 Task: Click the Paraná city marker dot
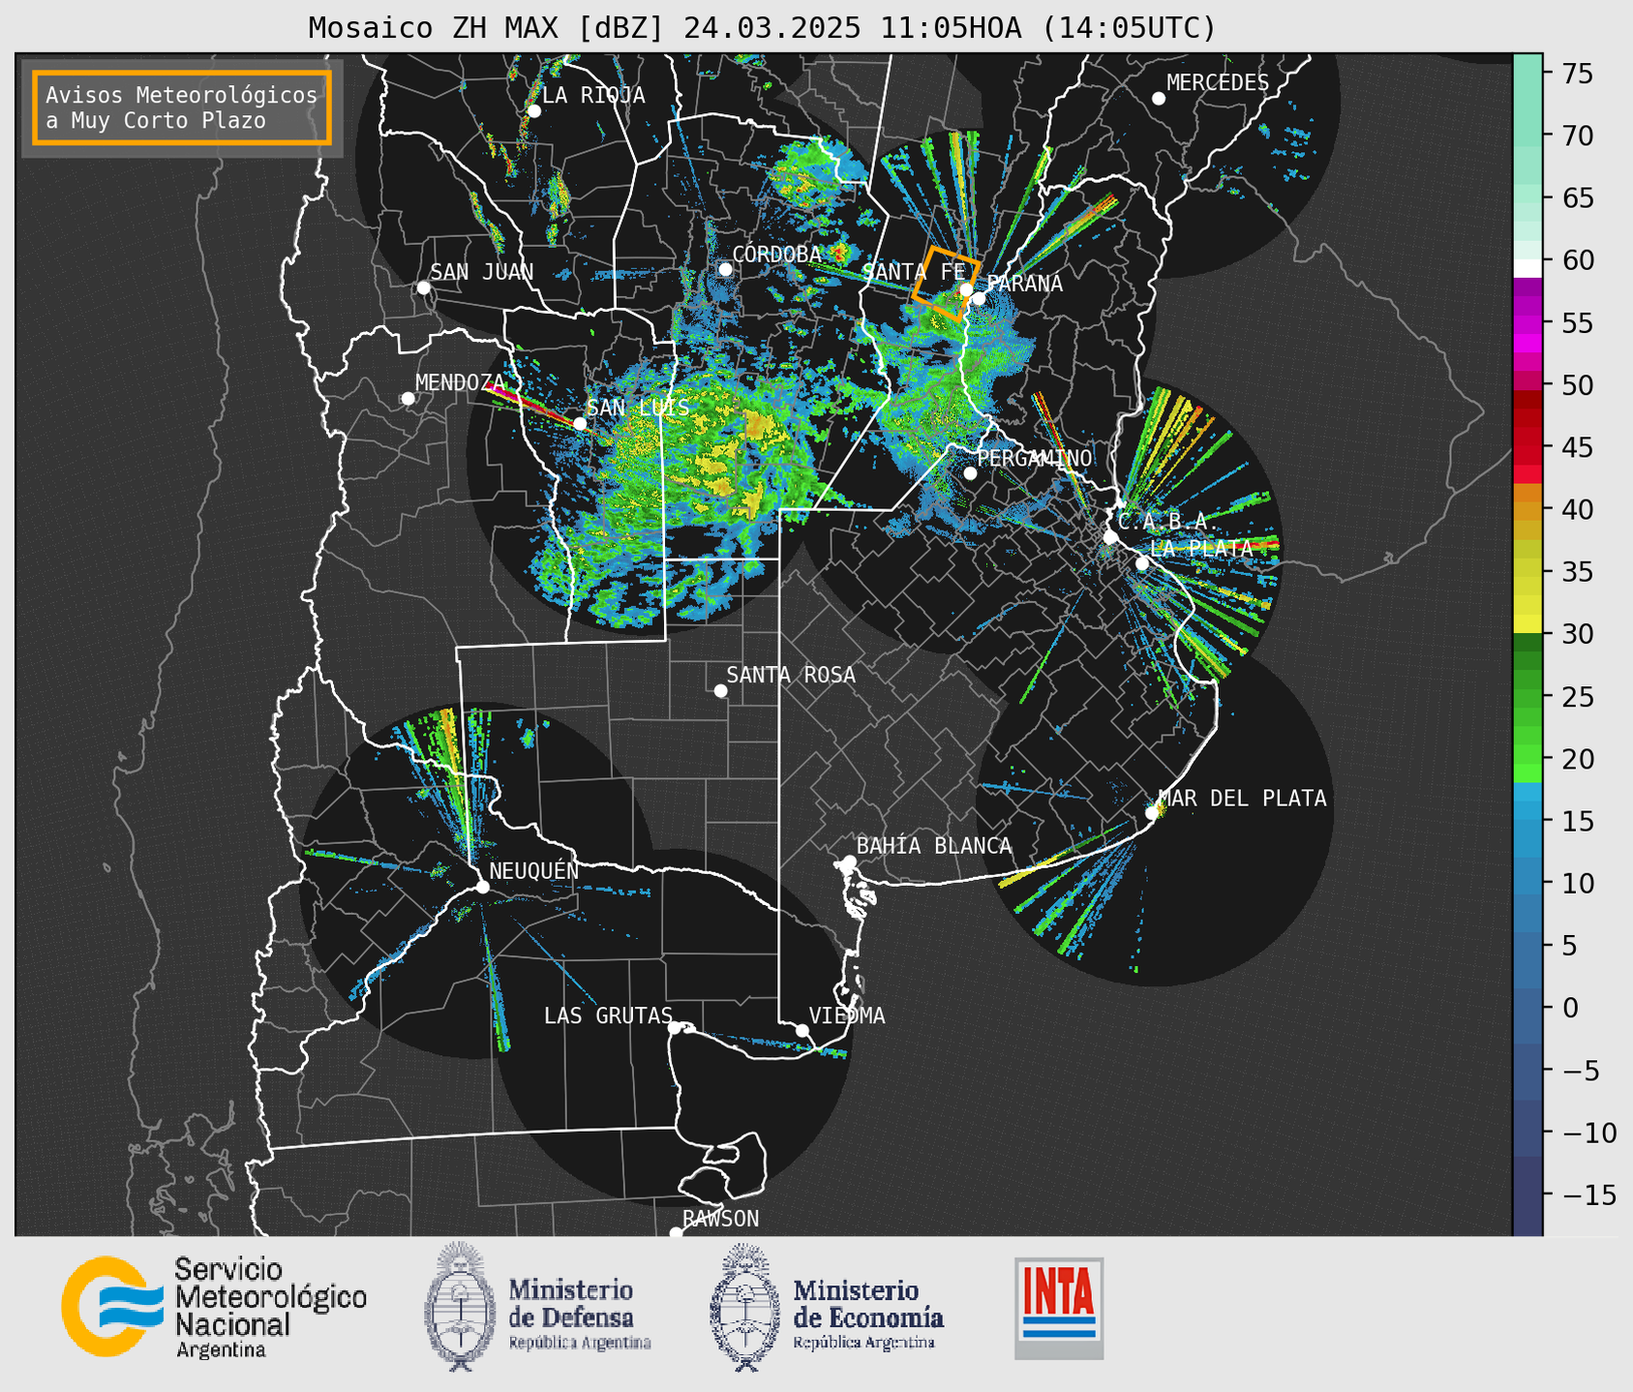click(x=979, y=298)
